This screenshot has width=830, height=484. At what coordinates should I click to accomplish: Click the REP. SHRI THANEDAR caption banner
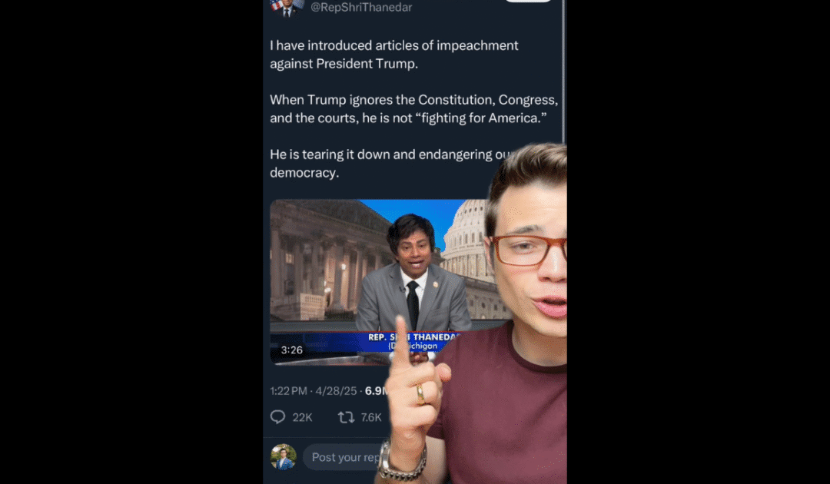click(410, 342)
